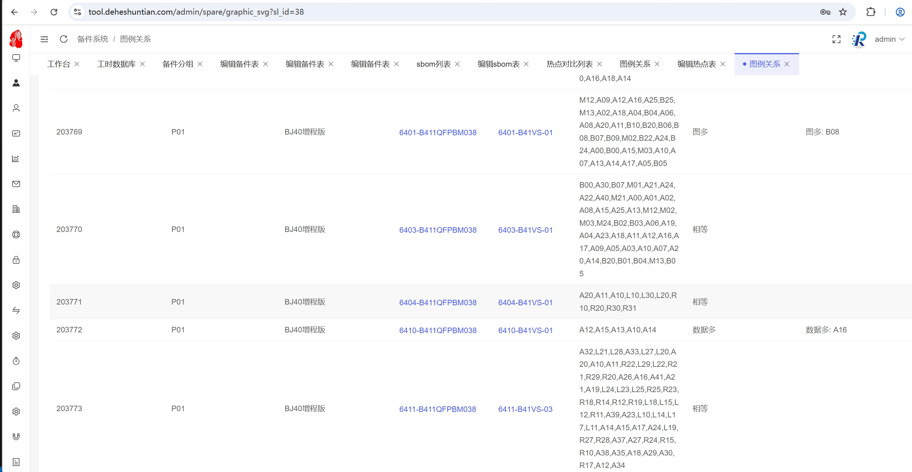Switch to the 热点对比列表 tab

[x=569, y=64]
